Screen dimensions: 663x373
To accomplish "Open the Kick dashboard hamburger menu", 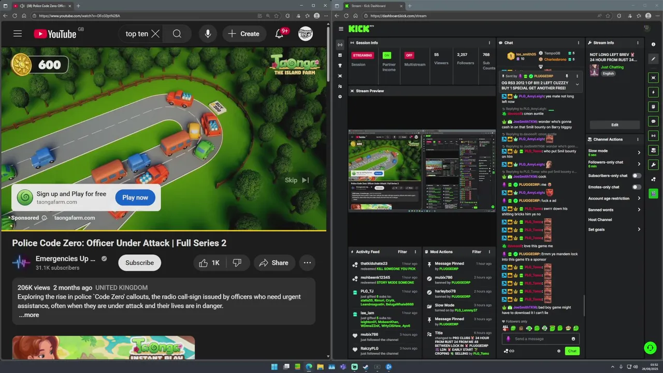I will tap(340, 29).
